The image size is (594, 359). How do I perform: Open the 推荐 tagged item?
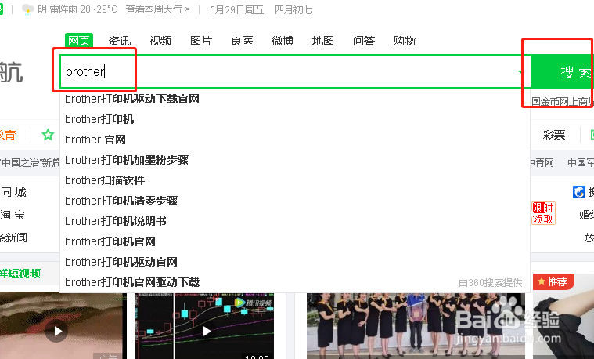click(x=553, y=281)
